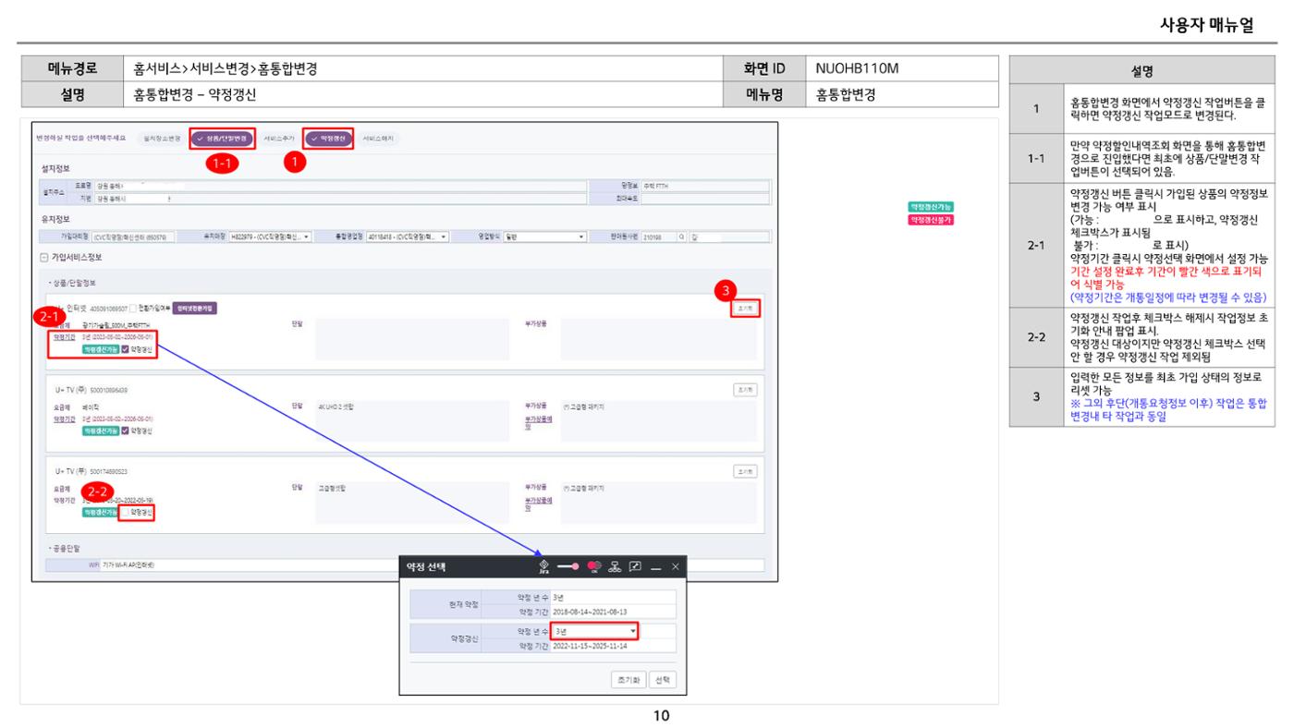This screenshot has width=1294, height=728.
Task: Open the 영업방식 dropdown
Action: click(x=544, y=237)
